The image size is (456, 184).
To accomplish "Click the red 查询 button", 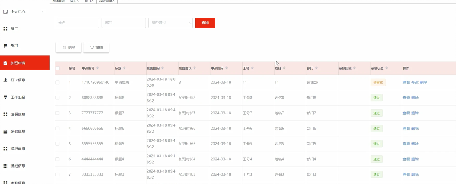I will point(205,23).
